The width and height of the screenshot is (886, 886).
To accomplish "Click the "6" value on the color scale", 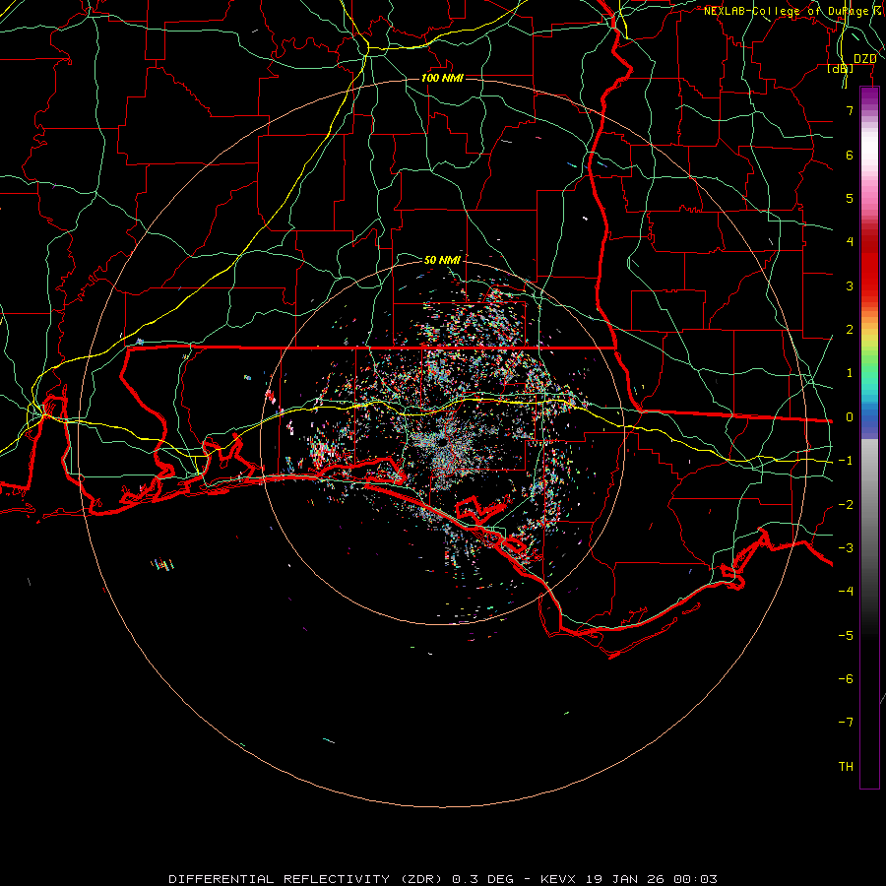I will (850, 155).
